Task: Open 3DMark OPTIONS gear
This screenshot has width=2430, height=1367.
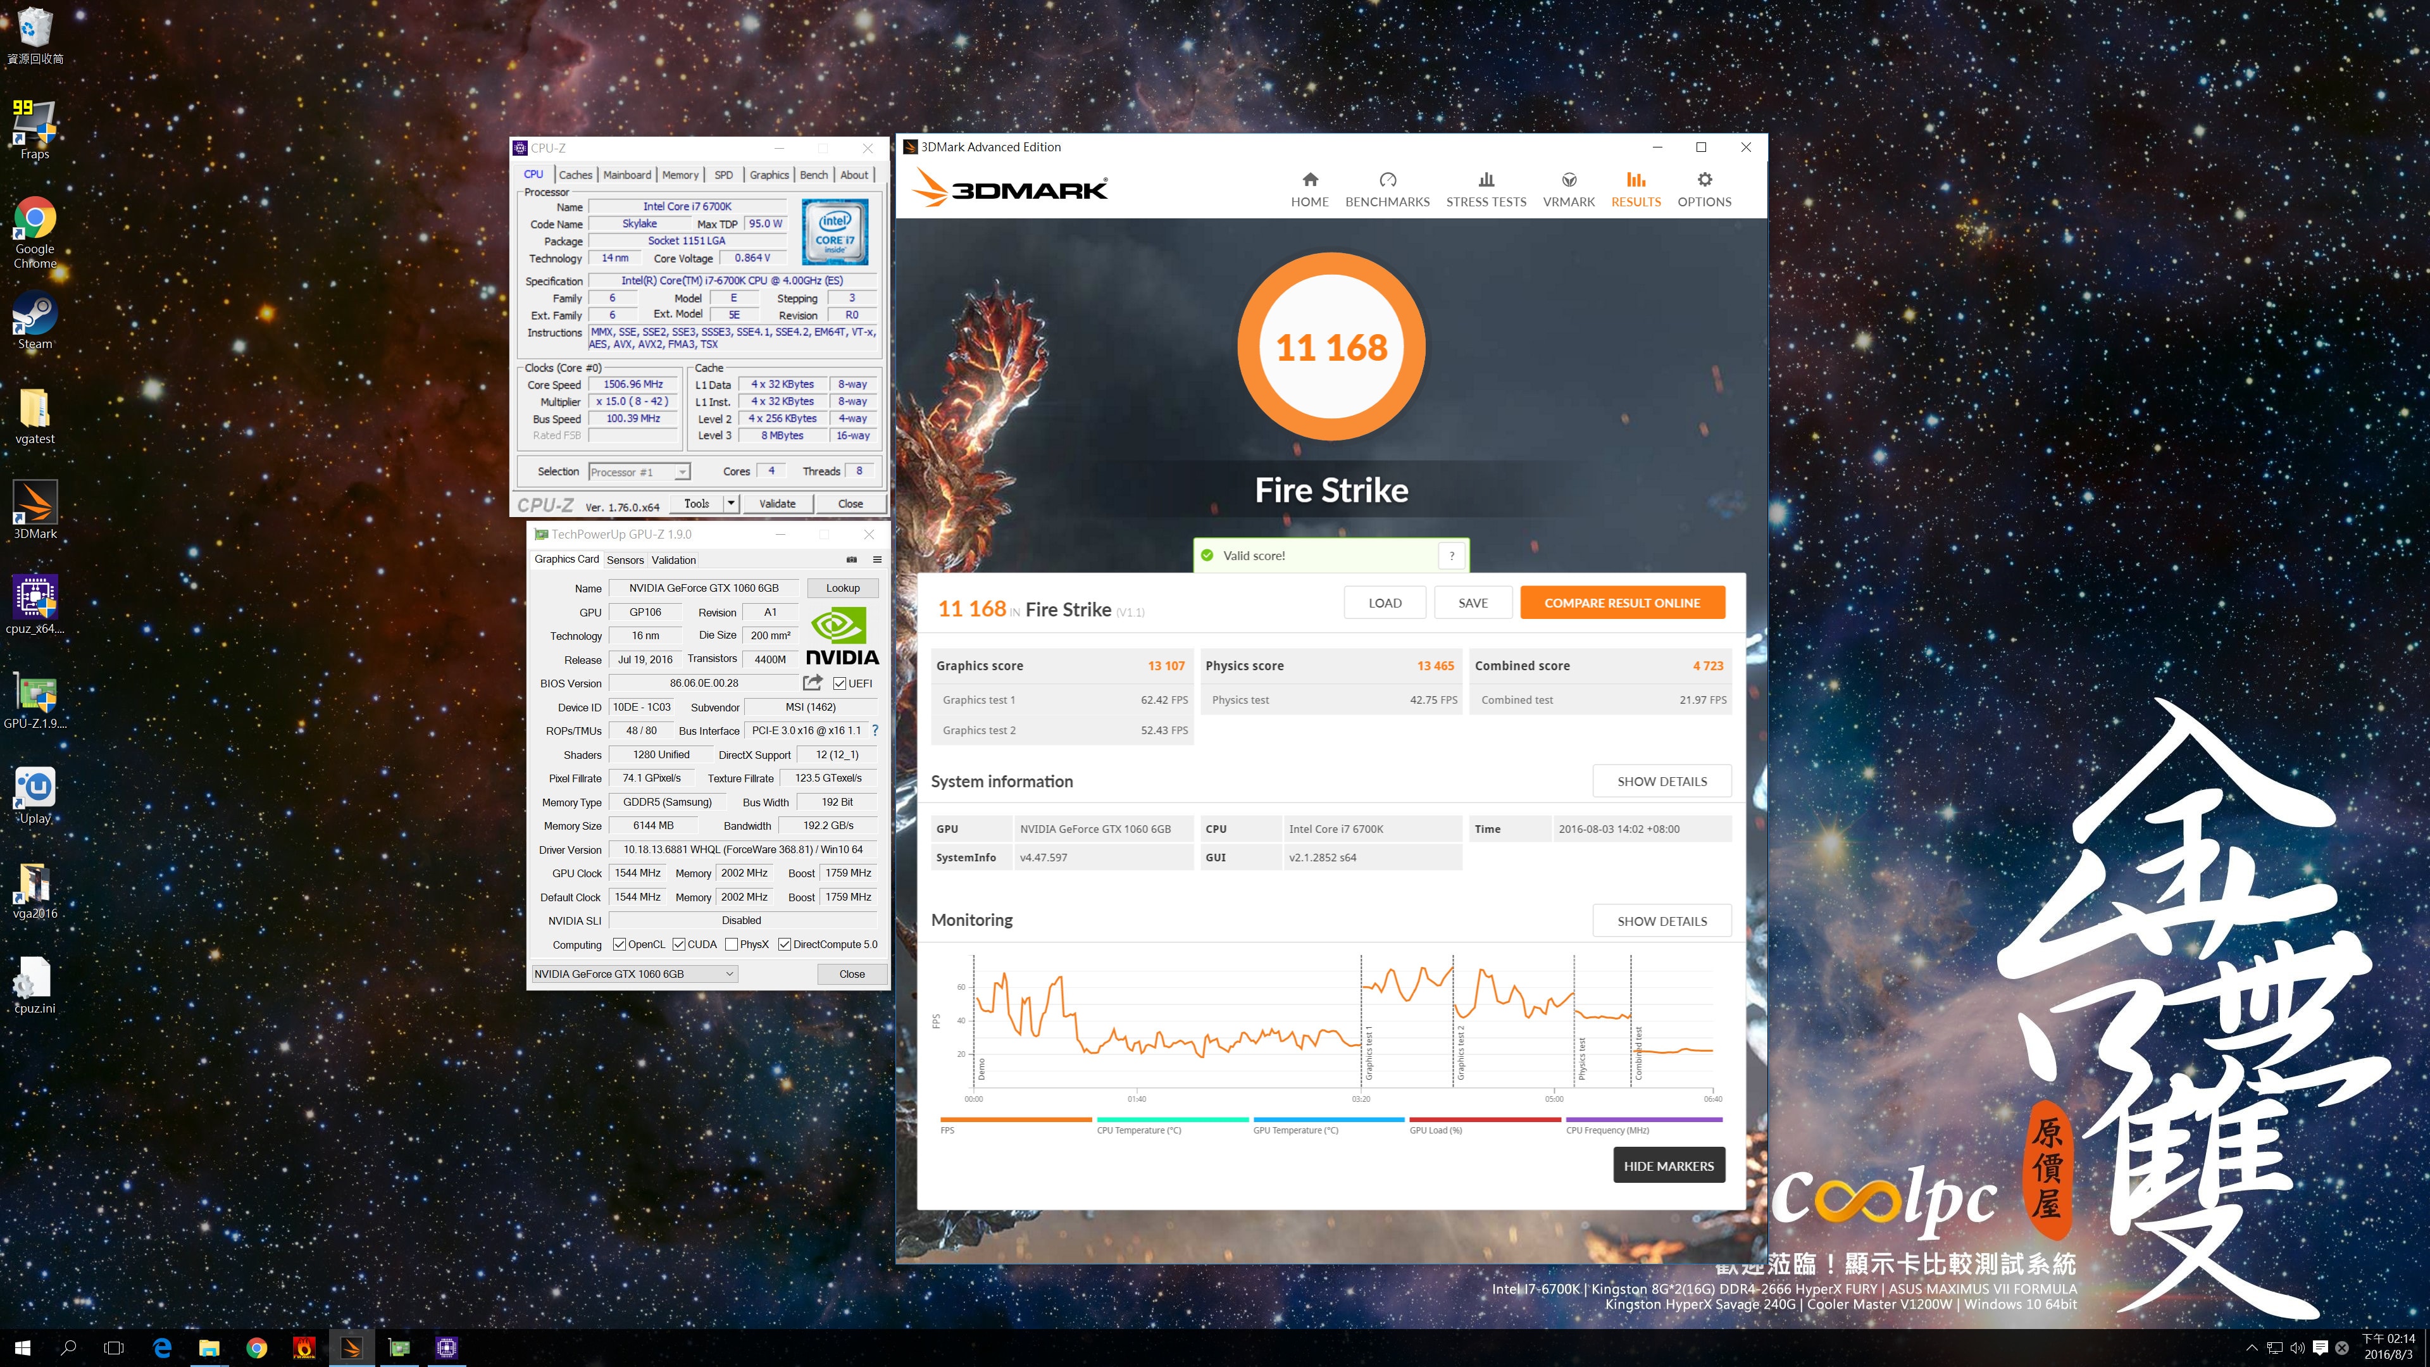Action: pyautogui.click(x=1704, y=189)
